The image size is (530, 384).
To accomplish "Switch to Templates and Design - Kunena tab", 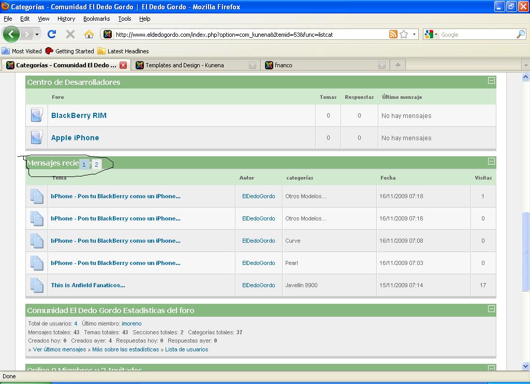I will pyautogui.click(x=184, y=65).
